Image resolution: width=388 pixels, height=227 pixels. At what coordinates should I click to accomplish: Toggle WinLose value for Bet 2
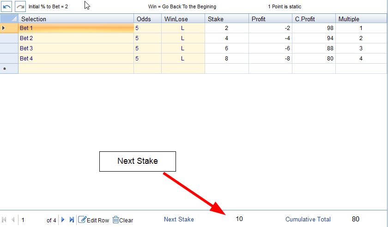click(183, 38)
